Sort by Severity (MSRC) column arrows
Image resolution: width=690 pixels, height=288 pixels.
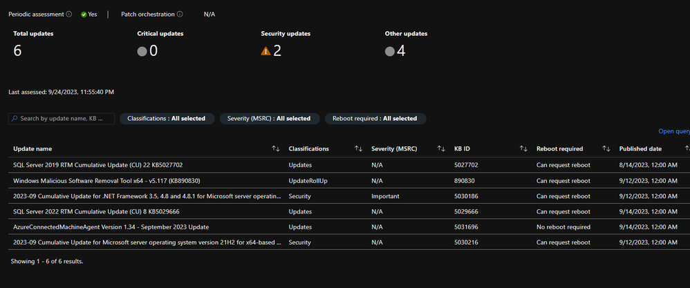(x=441, y=149)
